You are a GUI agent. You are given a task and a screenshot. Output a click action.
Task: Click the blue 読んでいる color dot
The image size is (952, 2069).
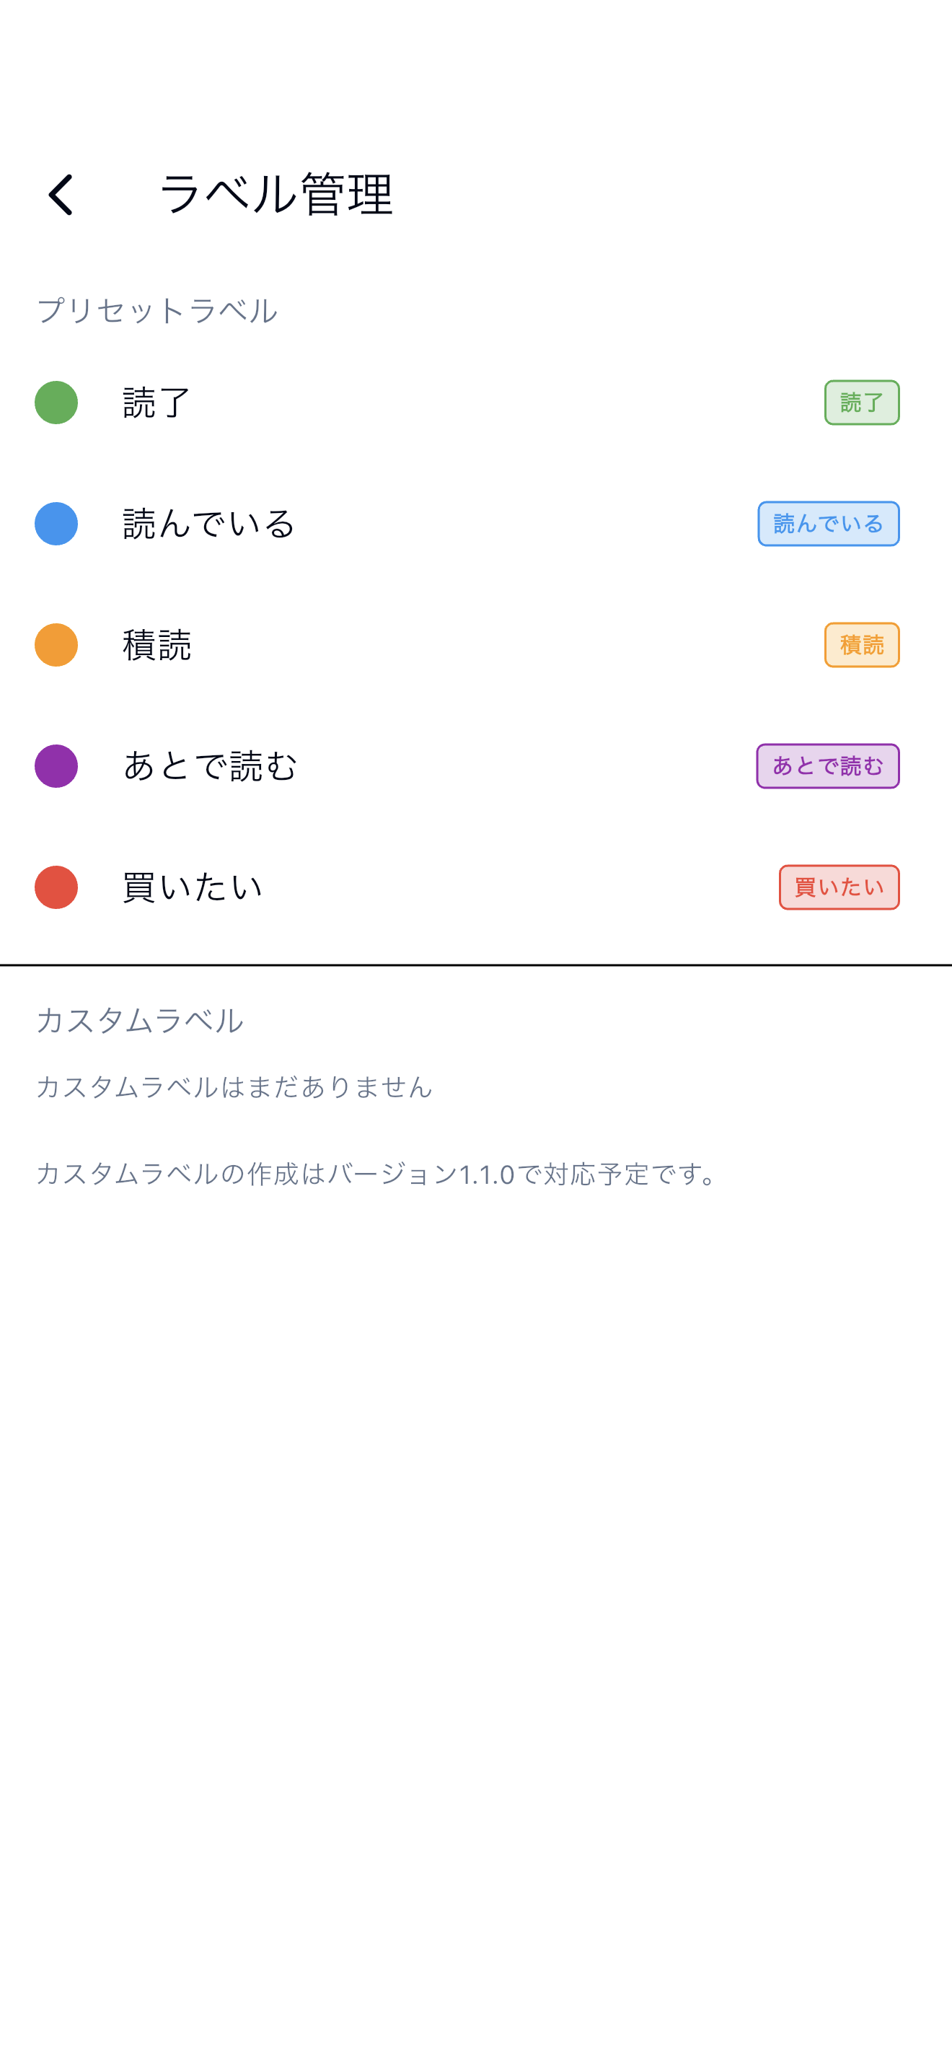pyautogui.click(x=56, y=524)
